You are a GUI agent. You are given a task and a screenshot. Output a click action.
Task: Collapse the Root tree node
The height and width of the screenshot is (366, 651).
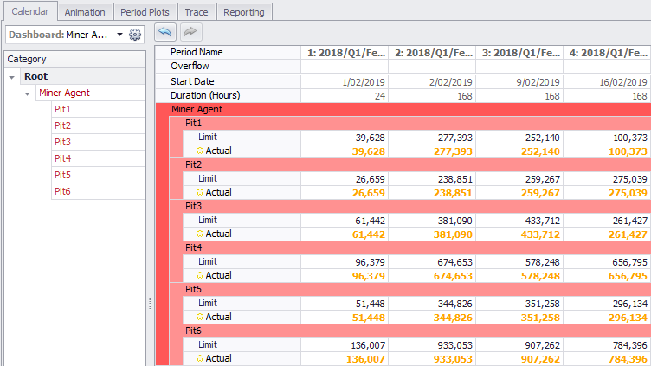point(11,76)
